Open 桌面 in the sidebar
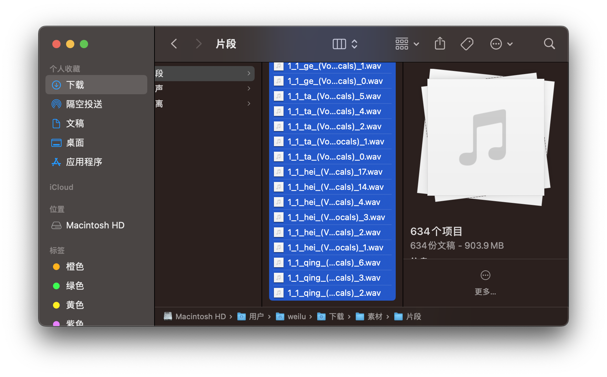 (x=96, y=142)
